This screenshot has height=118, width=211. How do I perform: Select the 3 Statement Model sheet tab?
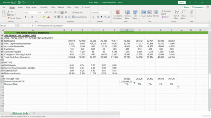(x=20, y=113)
